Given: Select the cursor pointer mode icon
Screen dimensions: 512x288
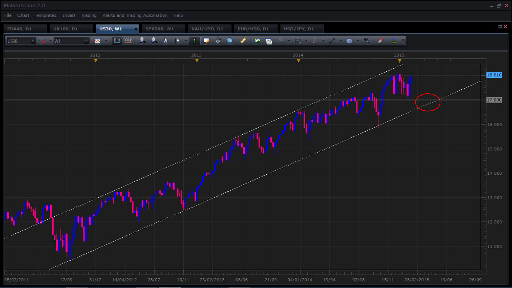Looking at the screenshot, I should pos(165,41).
